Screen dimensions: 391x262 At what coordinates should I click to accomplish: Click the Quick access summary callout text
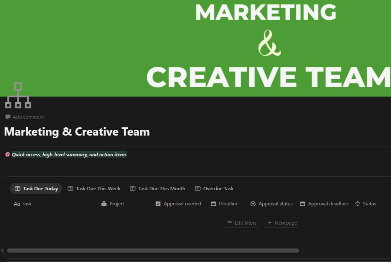pos(69,154)
